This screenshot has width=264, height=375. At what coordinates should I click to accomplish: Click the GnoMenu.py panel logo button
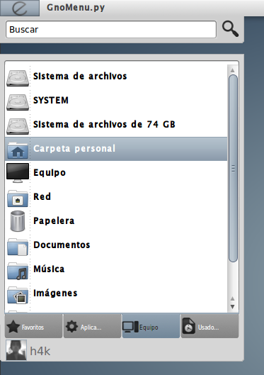(20, 8)
